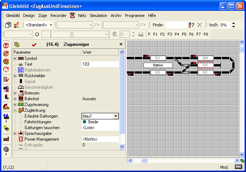This screenshot has height=172, width=246.
Task: Select train indicator 304
Action: (206, 58)
